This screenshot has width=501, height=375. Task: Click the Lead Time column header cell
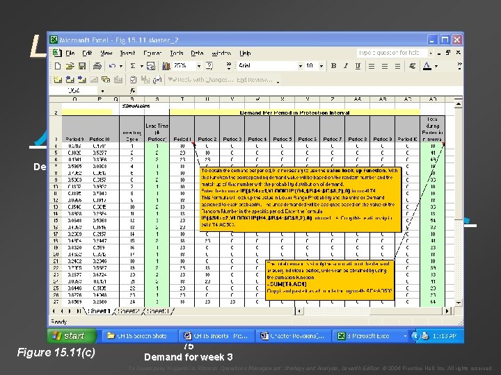(157, 129)
